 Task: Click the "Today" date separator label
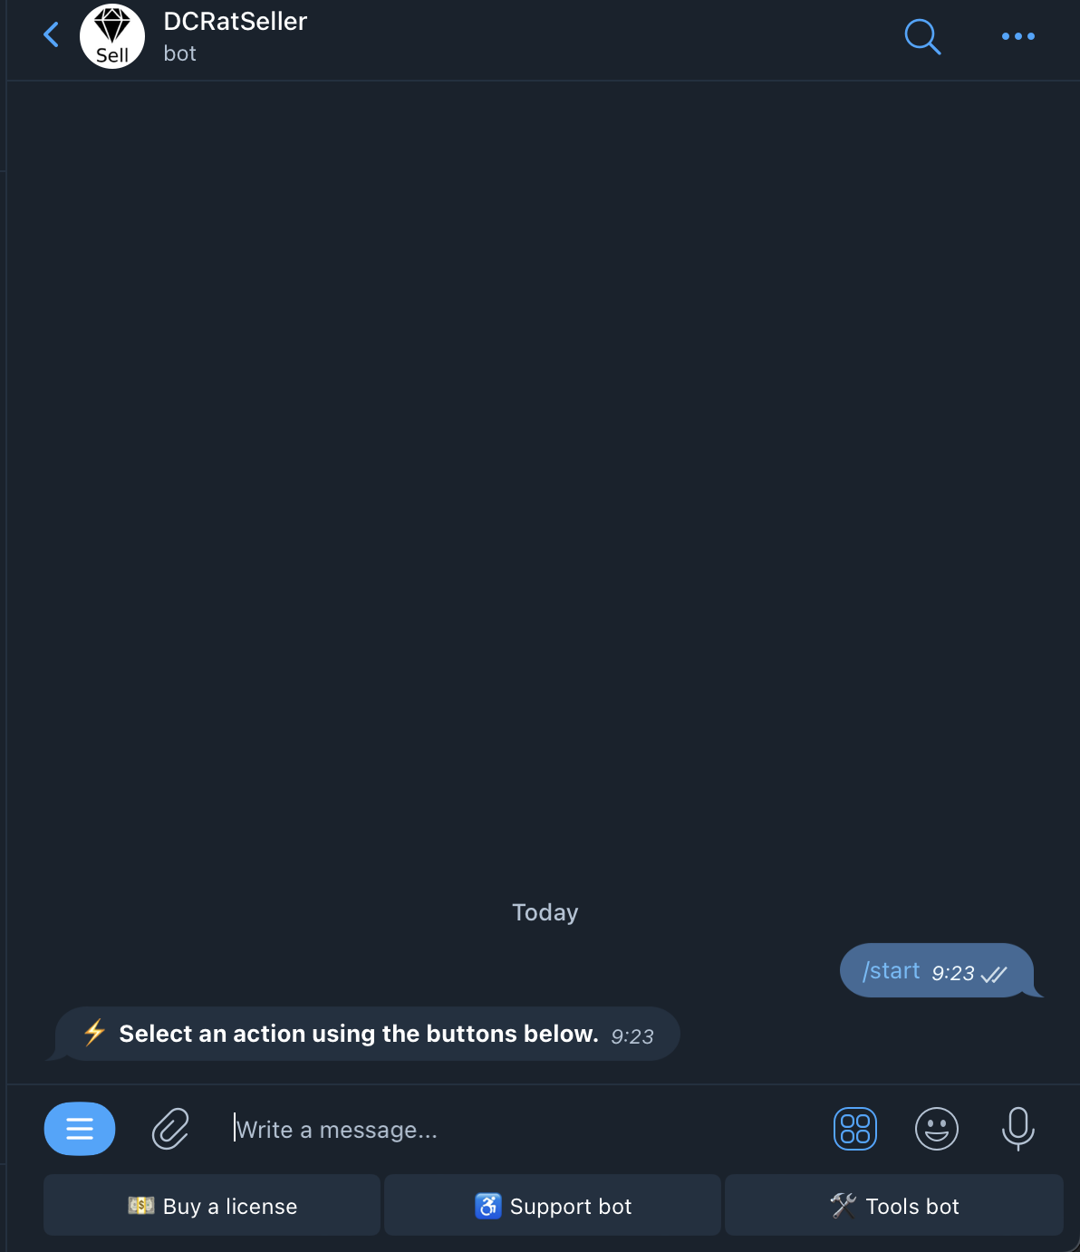545,912
